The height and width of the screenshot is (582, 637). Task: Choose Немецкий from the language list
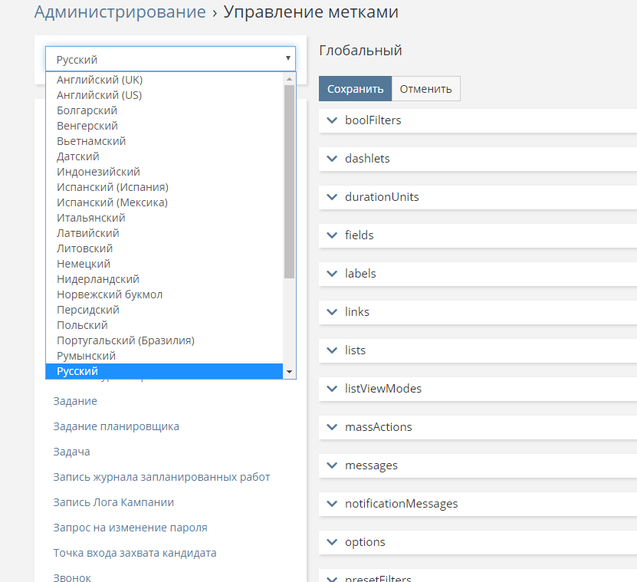[84, 264]
